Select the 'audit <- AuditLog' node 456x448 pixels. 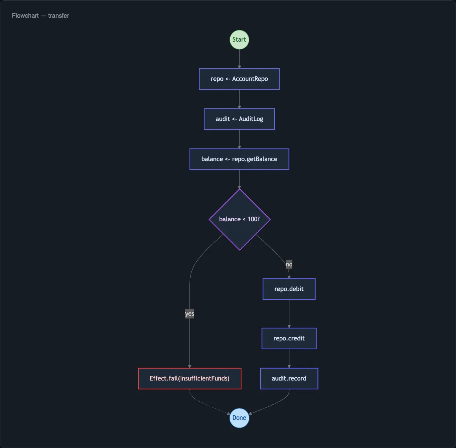tap(239, 119)
